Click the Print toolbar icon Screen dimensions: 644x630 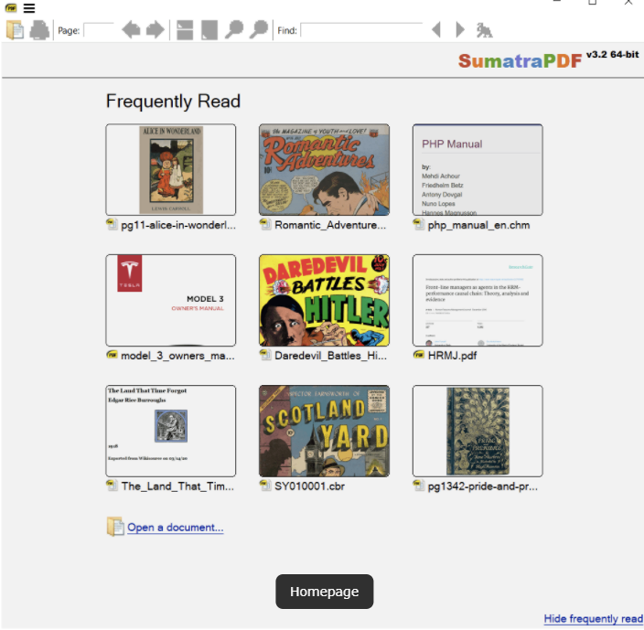click(39, 30)
